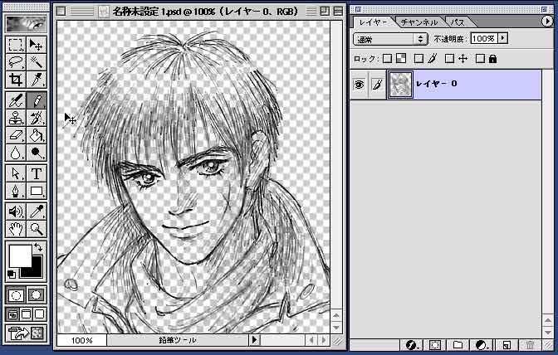This screenshot has width=558, height=355.
Task: Hide レイヤー 0 using the eye icon
Action: (x=360, y=84)
